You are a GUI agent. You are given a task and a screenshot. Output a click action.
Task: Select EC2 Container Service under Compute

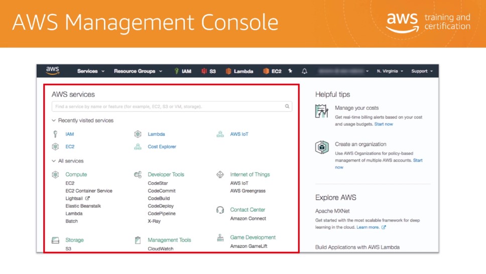pyautogui.click(x=89, y=191)
